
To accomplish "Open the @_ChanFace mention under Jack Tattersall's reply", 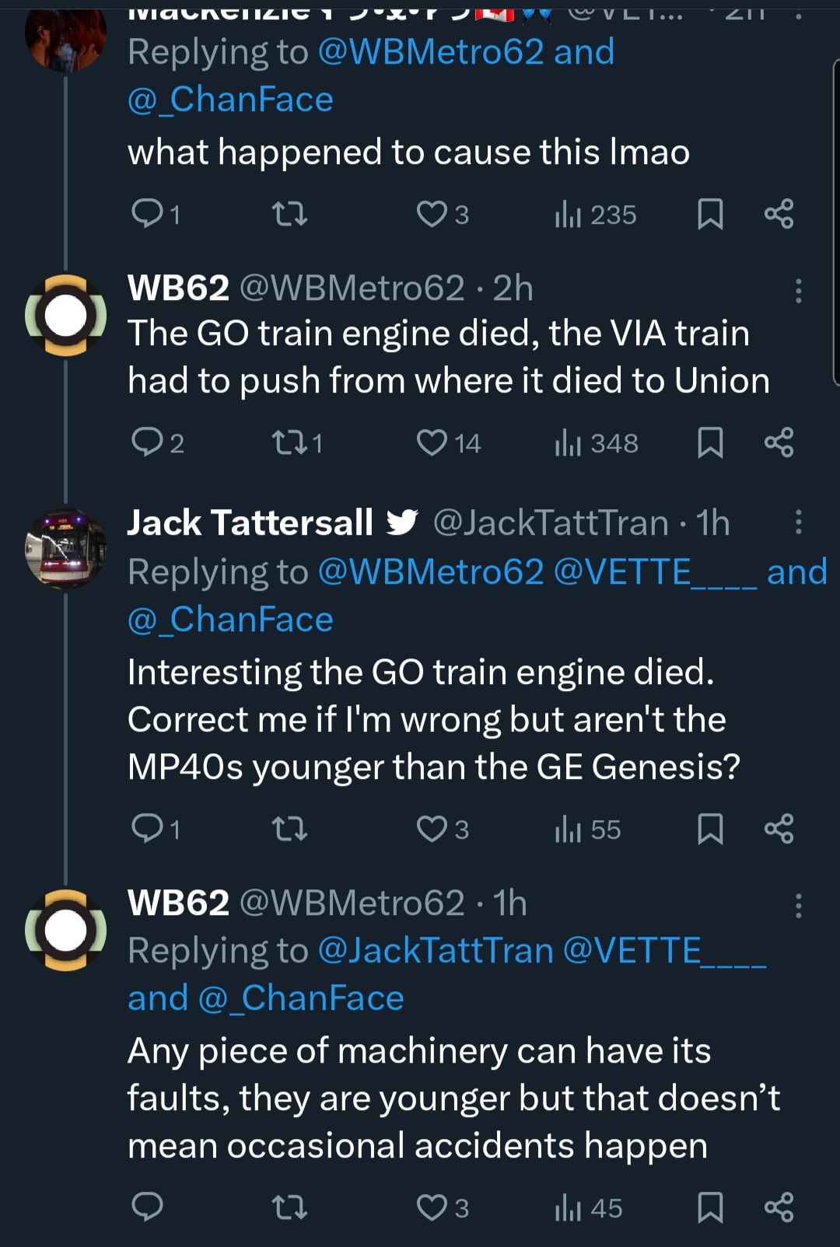I will [230, 620].
